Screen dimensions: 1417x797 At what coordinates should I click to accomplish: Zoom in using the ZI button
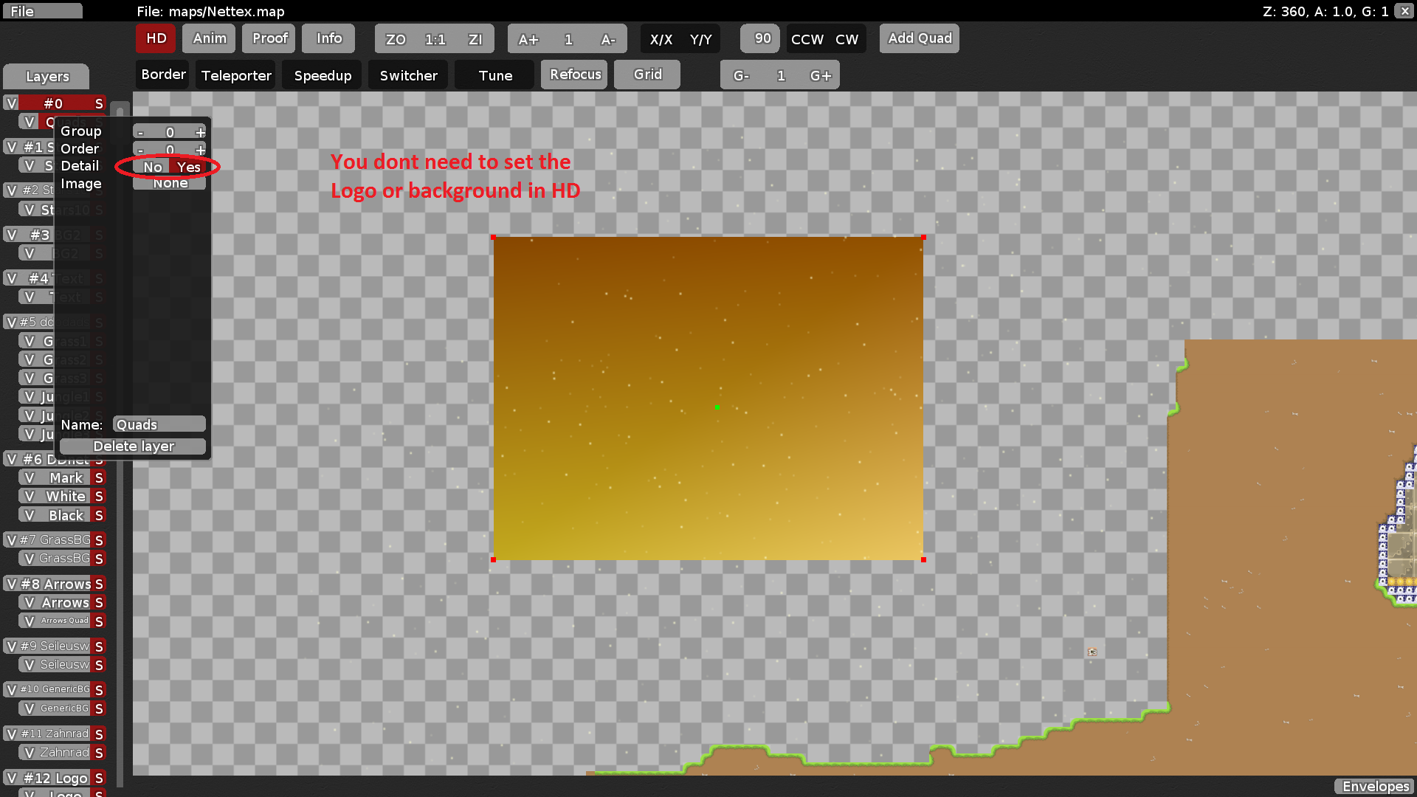(475, 39)
